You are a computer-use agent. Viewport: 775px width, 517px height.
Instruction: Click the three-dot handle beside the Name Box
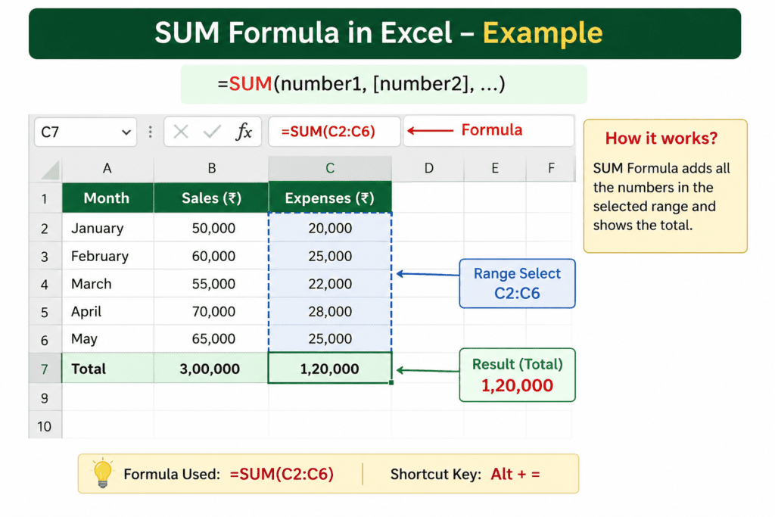(x=151, y=132)
